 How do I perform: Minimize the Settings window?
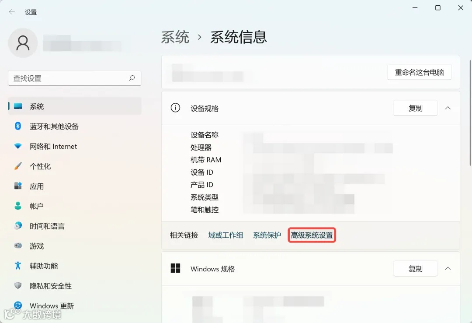click(415, 7)
